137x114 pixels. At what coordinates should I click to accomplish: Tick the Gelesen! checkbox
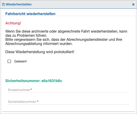[9, 61]
